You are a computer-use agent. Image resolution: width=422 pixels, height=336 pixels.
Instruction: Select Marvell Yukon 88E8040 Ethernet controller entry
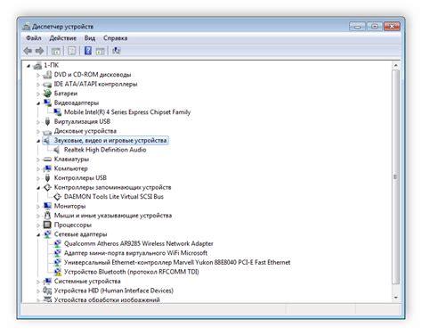point(177,262)
